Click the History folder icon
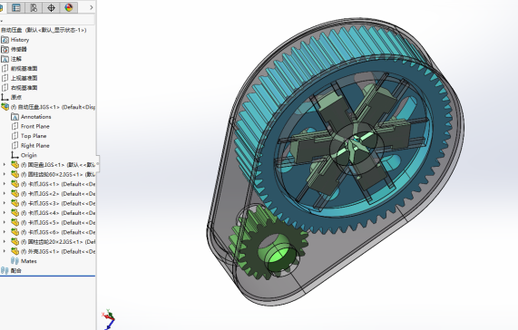The image size is (518, 330). 5,40
